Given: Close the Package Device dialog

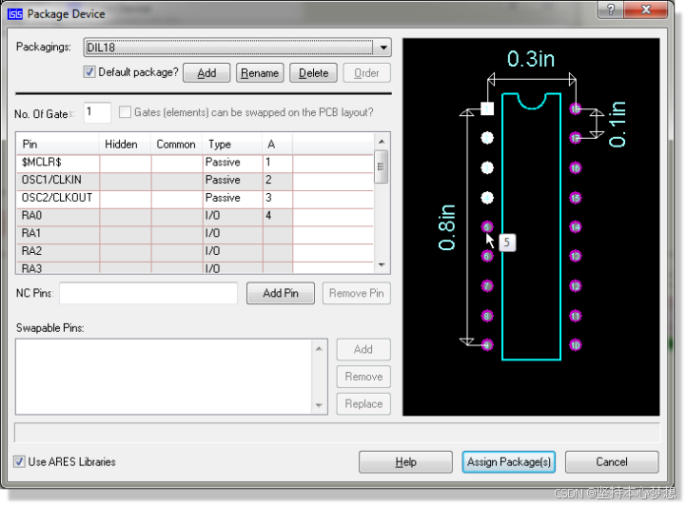Looking at the screenshot, I should pos(646,10).
